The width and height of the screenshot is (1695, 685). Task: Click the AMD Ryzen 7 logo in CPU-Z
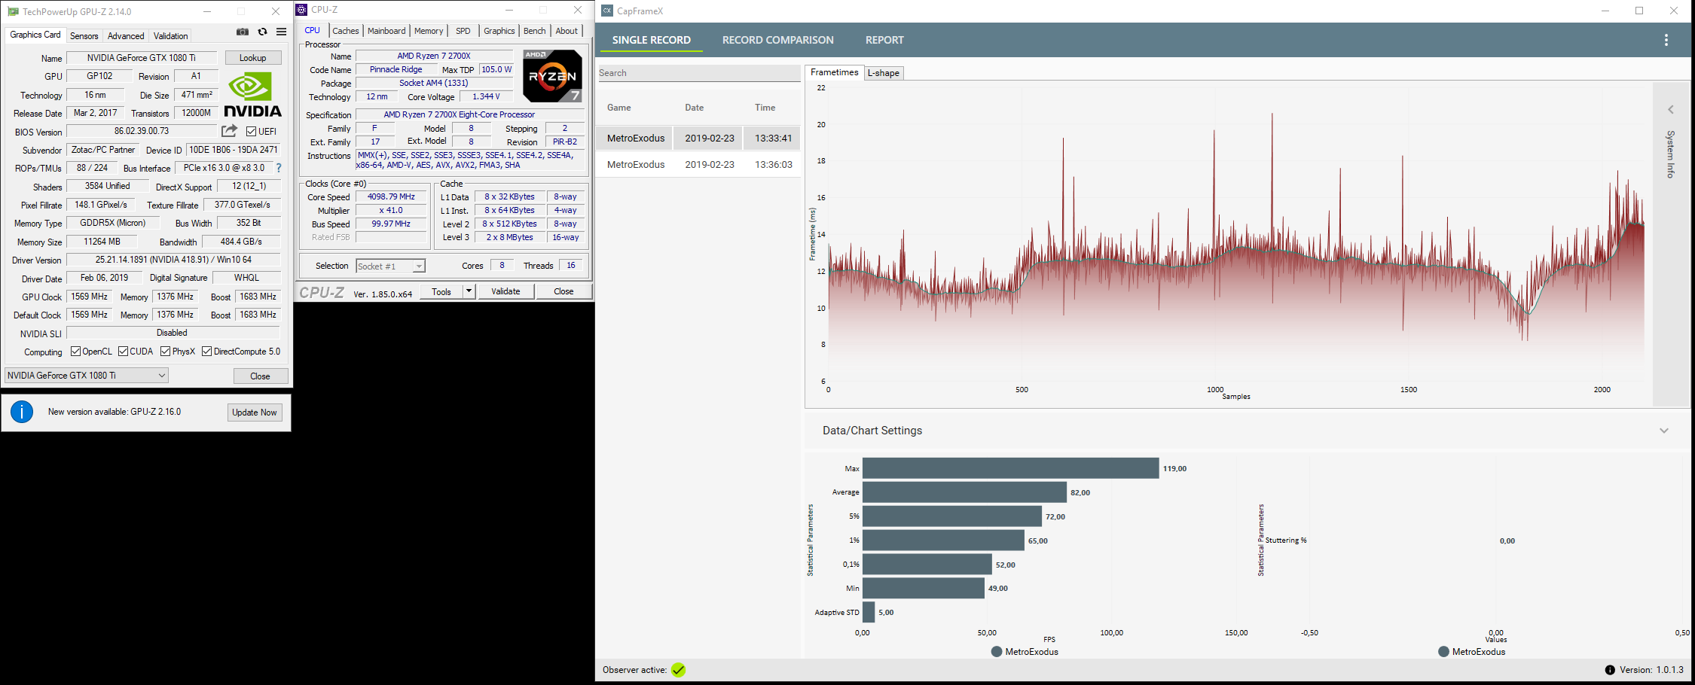pyautogui.click(x=553, y=76)
